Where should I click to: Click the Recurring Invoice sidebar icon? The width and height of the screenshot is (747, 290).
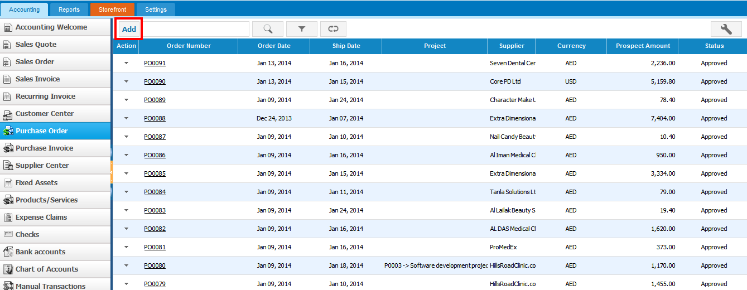(x=7, y=96)
